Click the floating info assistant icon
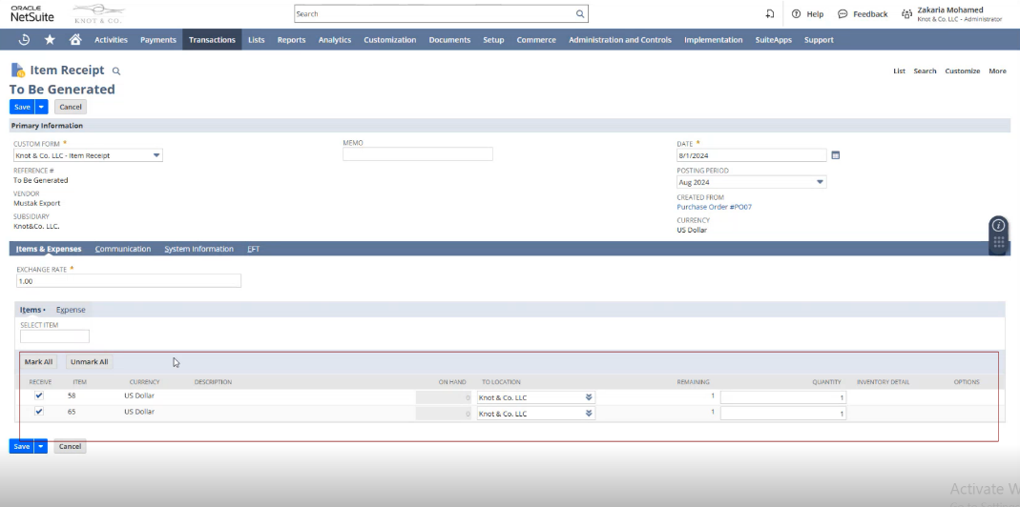The width and height of the screenshot is (1020, 507). point(998,226)
